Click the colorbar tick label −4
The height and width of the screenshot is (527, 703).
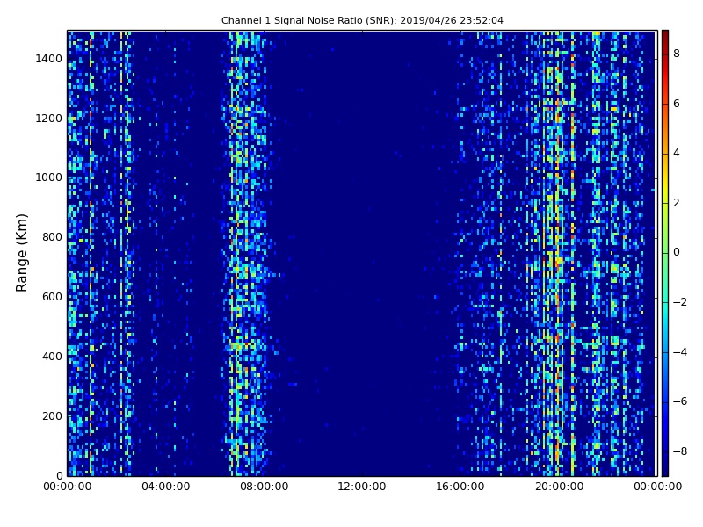click(680, 352)
